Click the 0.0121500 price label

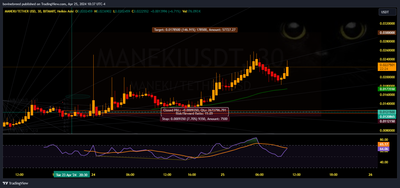387,112
